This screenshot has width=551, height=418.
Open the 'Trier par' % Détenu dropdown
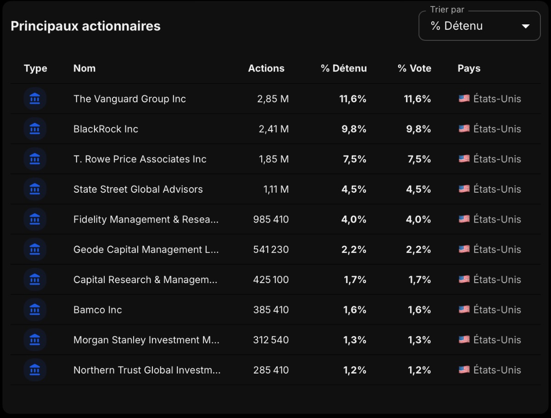pyautogui.click(x=479, y=26)
